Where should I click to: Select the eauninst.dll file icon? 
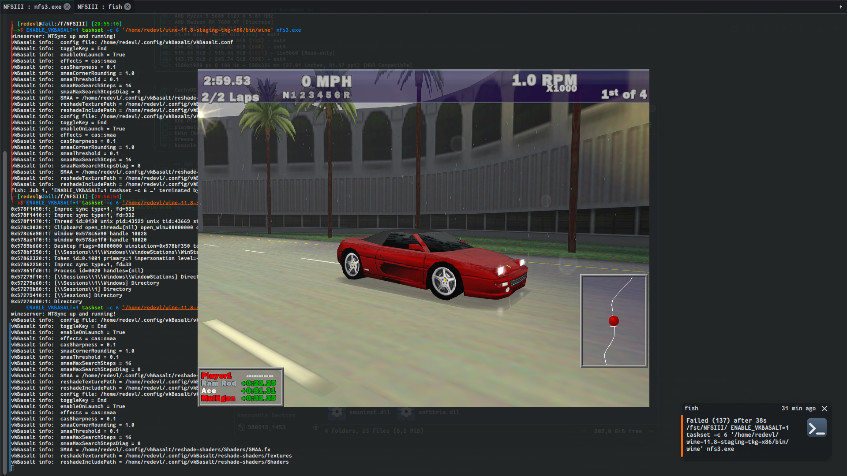(337, 412)
